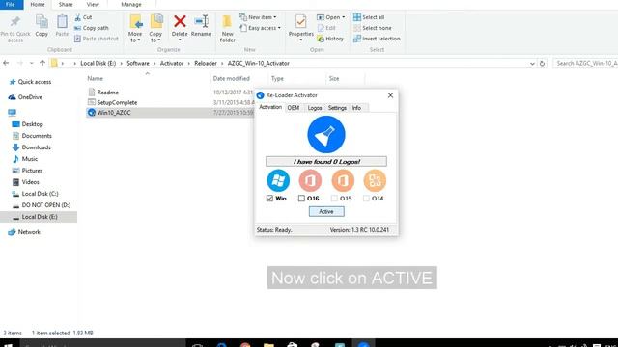Click the Win10_AZGC file icon

pyautogui.click(x=92, y=113)
